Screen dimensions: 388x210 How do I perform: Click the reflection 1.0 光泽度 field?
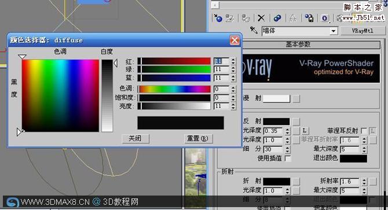click(273, 140)
